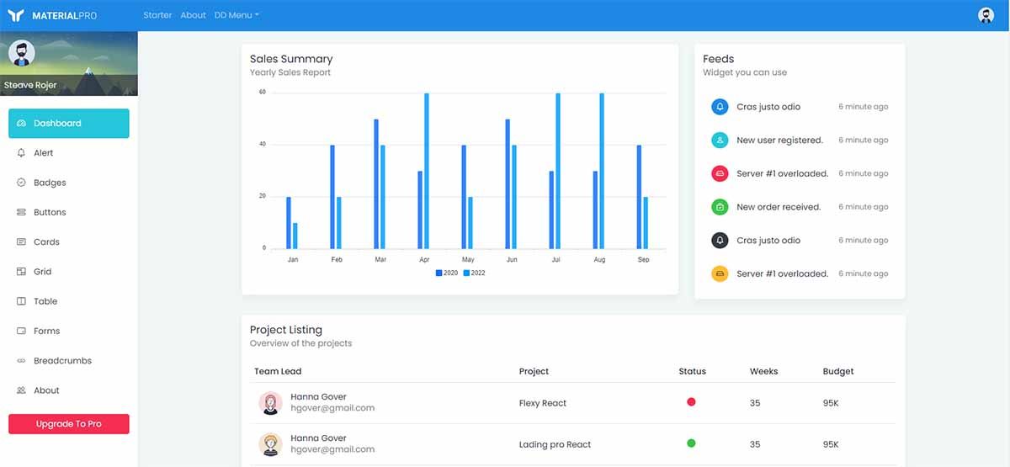Click the MATERIALPRO brand text
The image size is (1010, 467).
[x=65, y=16]
